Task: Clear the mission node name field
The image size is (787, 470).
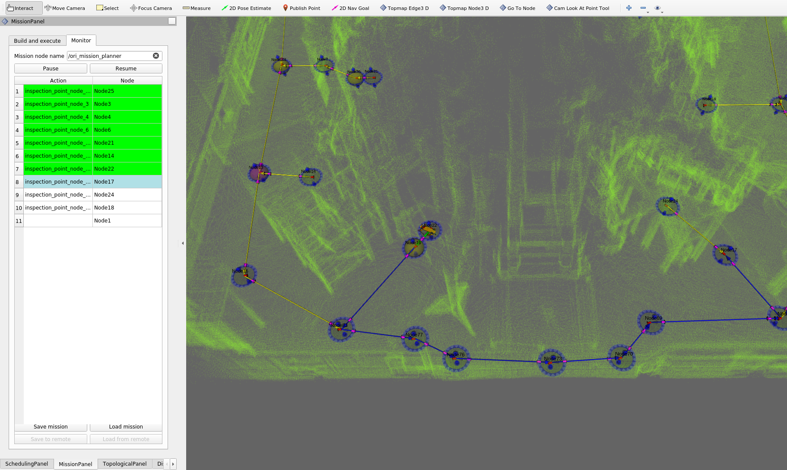Action: pyautogui.click(x=156, y=56)
